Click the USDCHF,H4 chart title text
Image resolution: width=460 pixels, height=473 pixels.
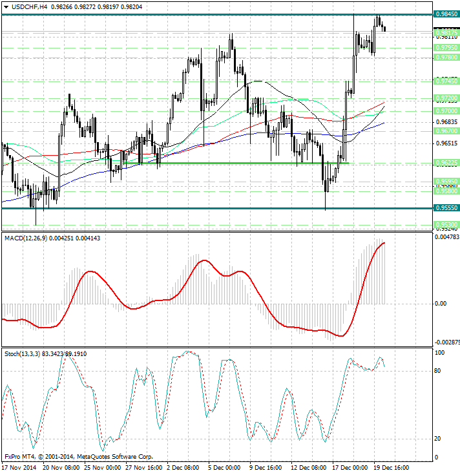(x=29, y=6)
